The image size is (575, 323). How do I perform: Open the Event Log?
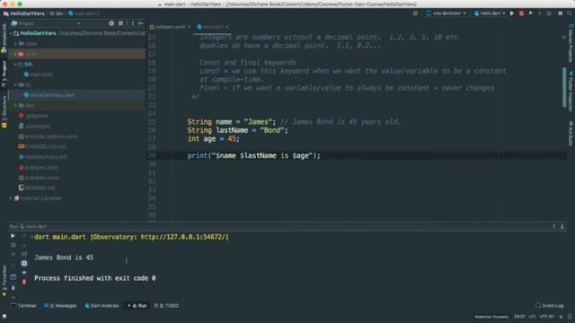[549, 305]
